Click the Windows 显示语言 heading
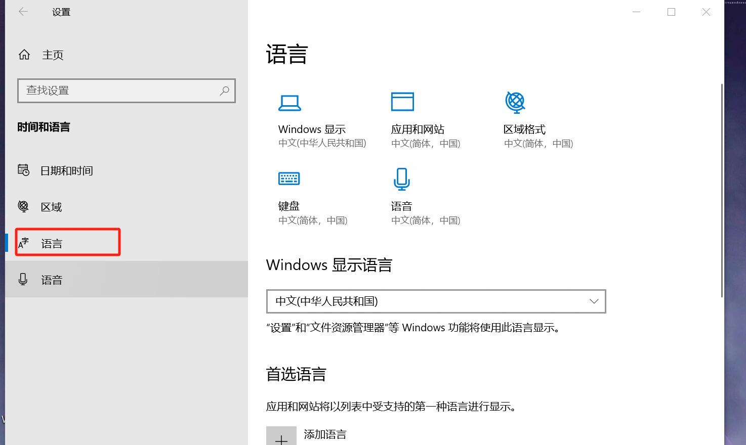Viewport: 746px width, 445px height. pyautogui.click(x=329, y=265)
